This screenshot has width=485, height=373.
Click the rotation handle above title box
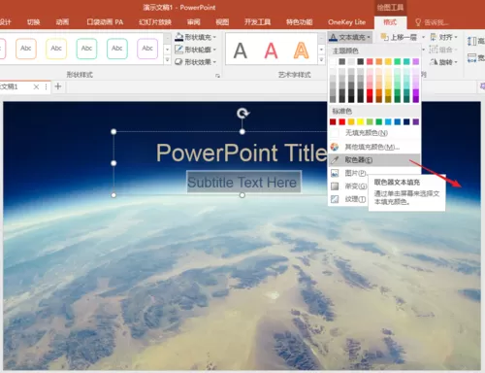click(x=242, y=114)
